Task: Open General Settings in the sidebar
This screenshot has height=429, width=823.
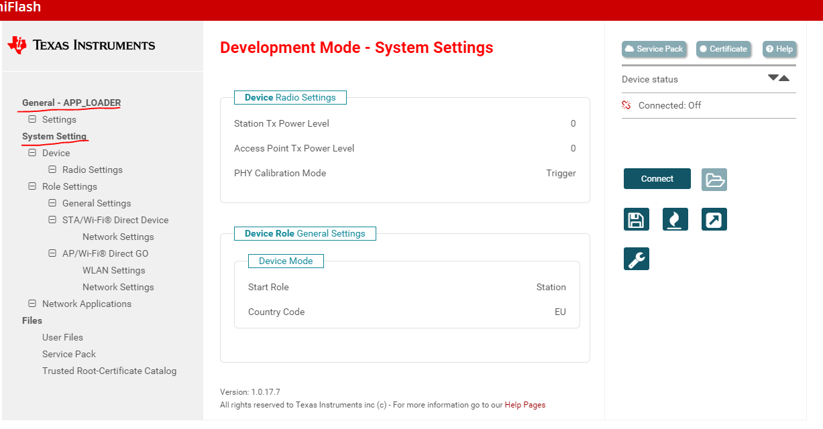Action: [97, 203]
